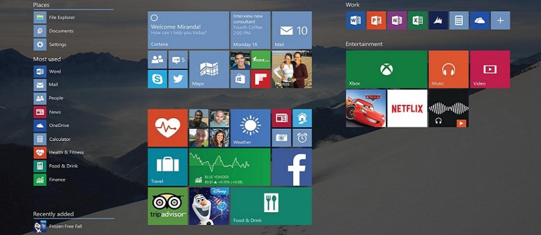
Task: Open File Explorer from Places list
Action: (x=54, y=17)
